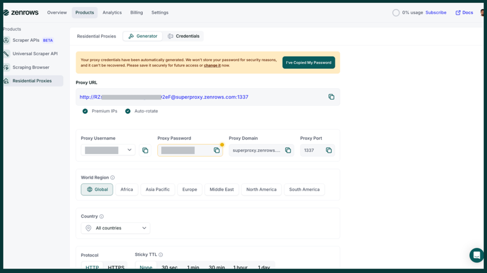Select the Middle East region
The width and height of the screenshot is (487, 273).
pyautogui.click(x=221, y=189)
